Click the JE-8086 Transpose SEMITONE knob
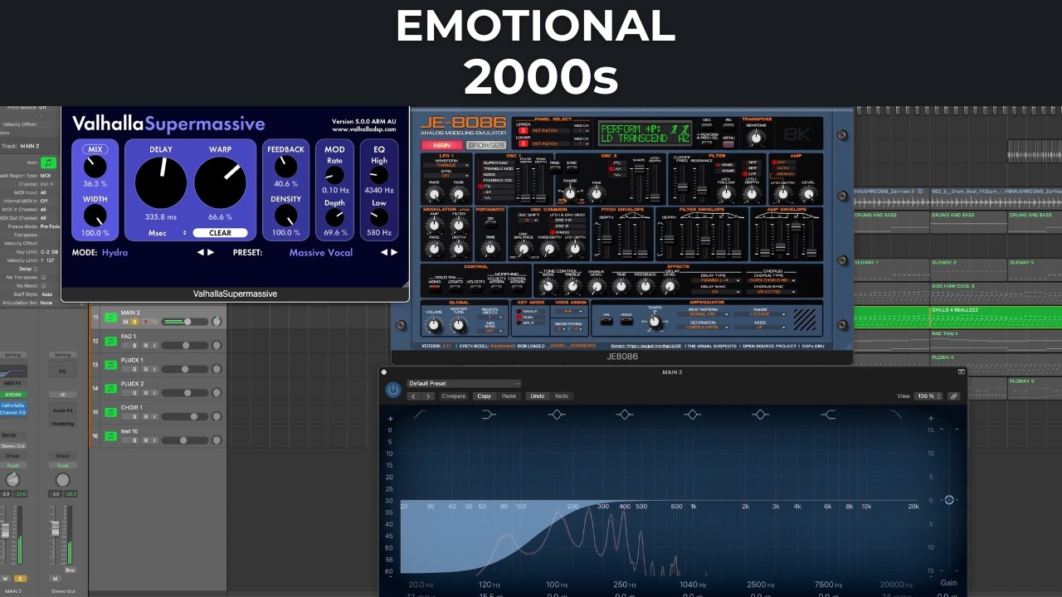The image size is (1062, 597). [756, 138]
